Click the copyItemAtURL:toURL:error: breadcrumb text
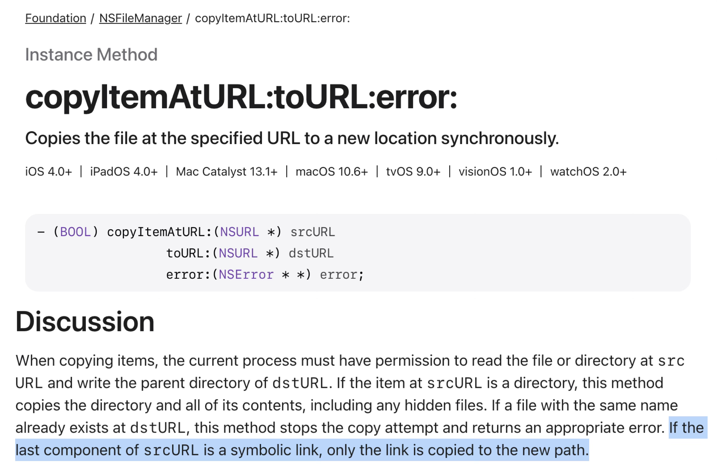717x474 pixels. pyautogui.click(x=272, y=18)
